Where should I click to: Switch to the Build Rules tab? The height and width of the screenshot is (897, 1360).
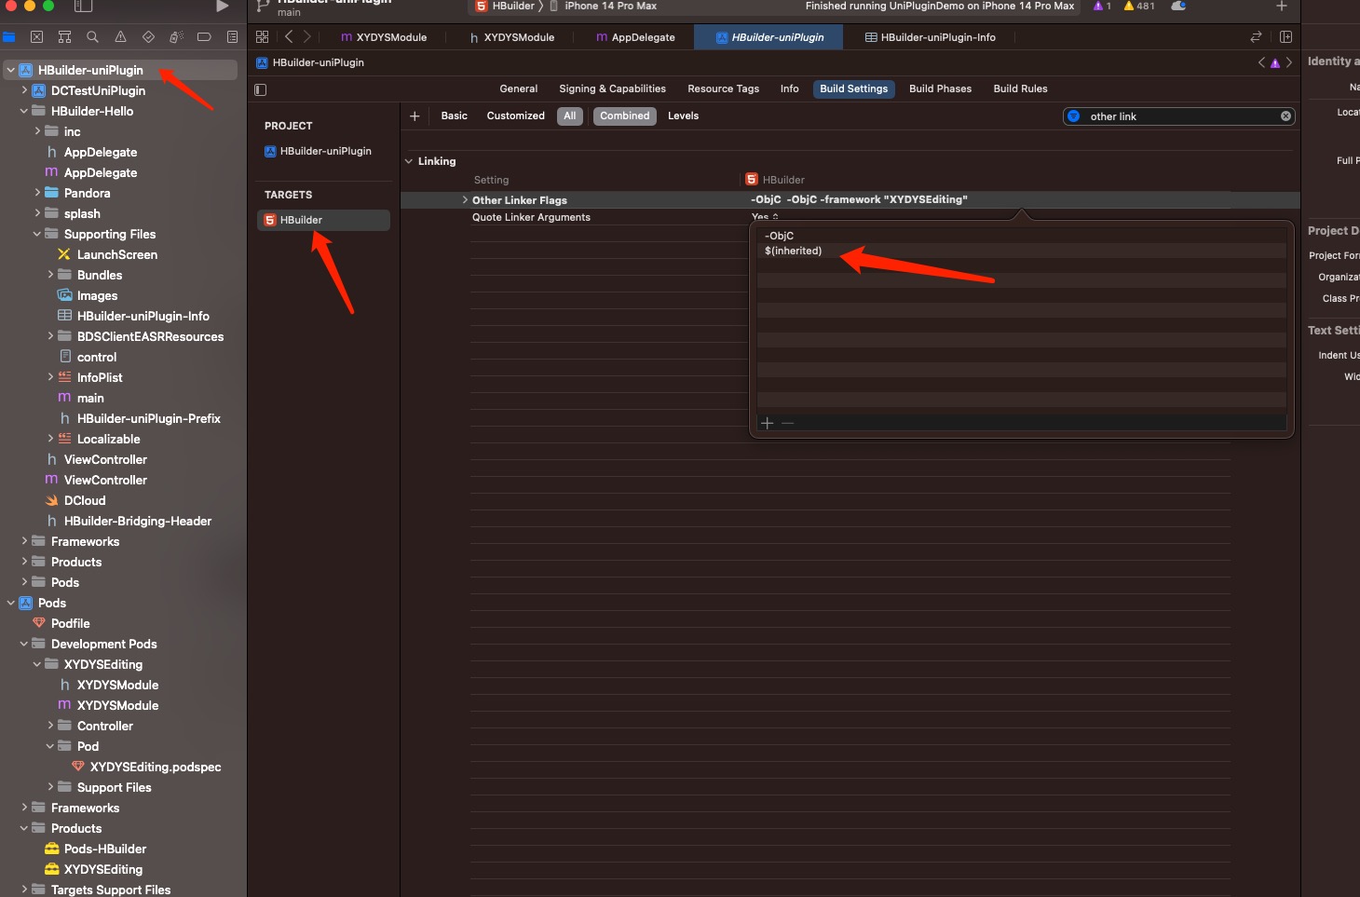(x=1020, y=89)
